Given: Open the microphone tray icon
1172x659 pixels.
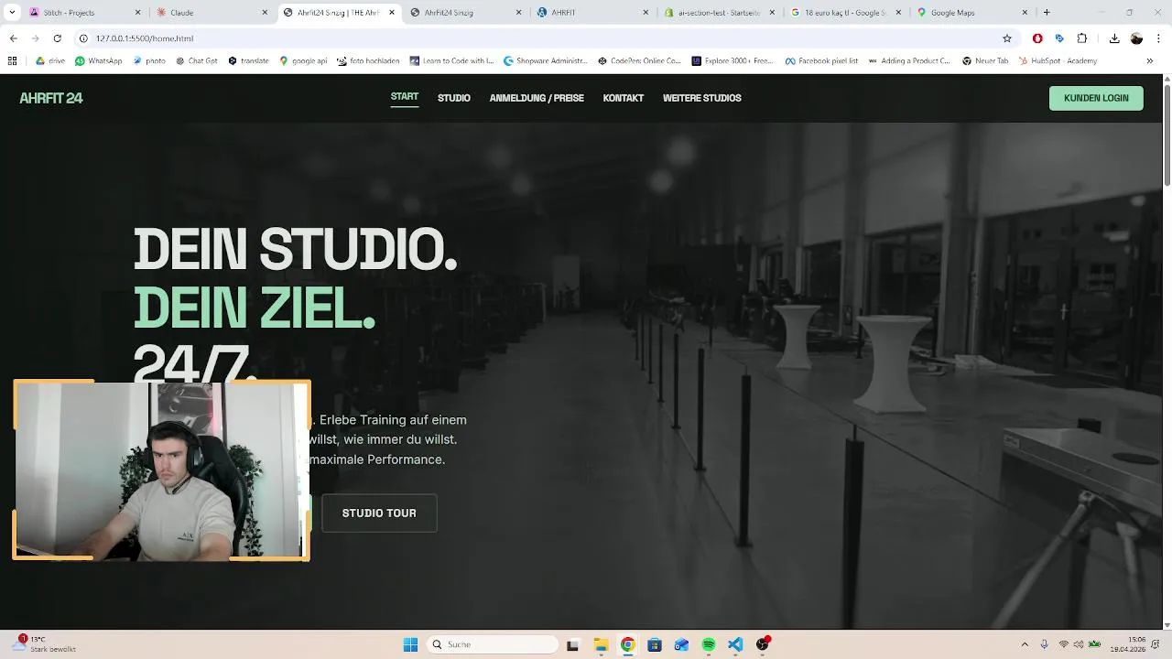Looking at the screenshot, I should coord(1044,644).
